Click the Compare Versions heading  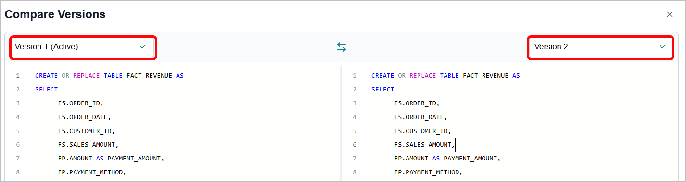click(55, 14)
